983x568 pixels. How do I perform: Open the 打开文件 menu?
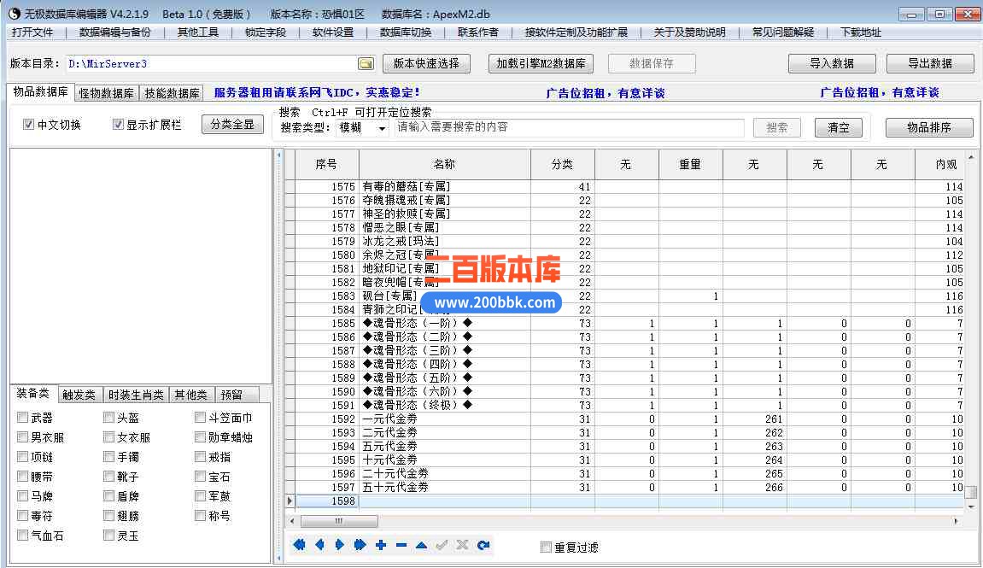32,32
